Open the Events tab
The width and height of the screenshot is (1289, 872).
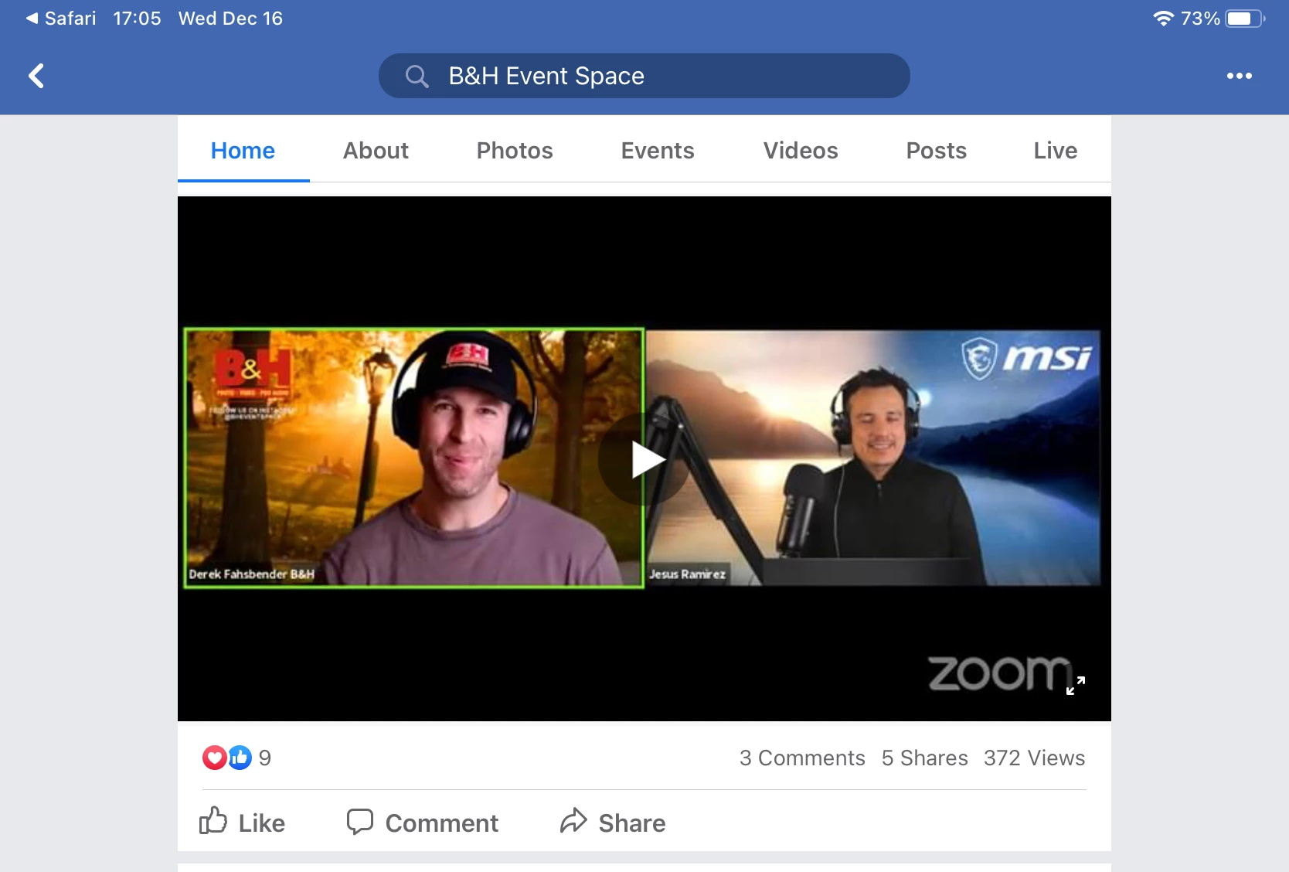[658, 150]
